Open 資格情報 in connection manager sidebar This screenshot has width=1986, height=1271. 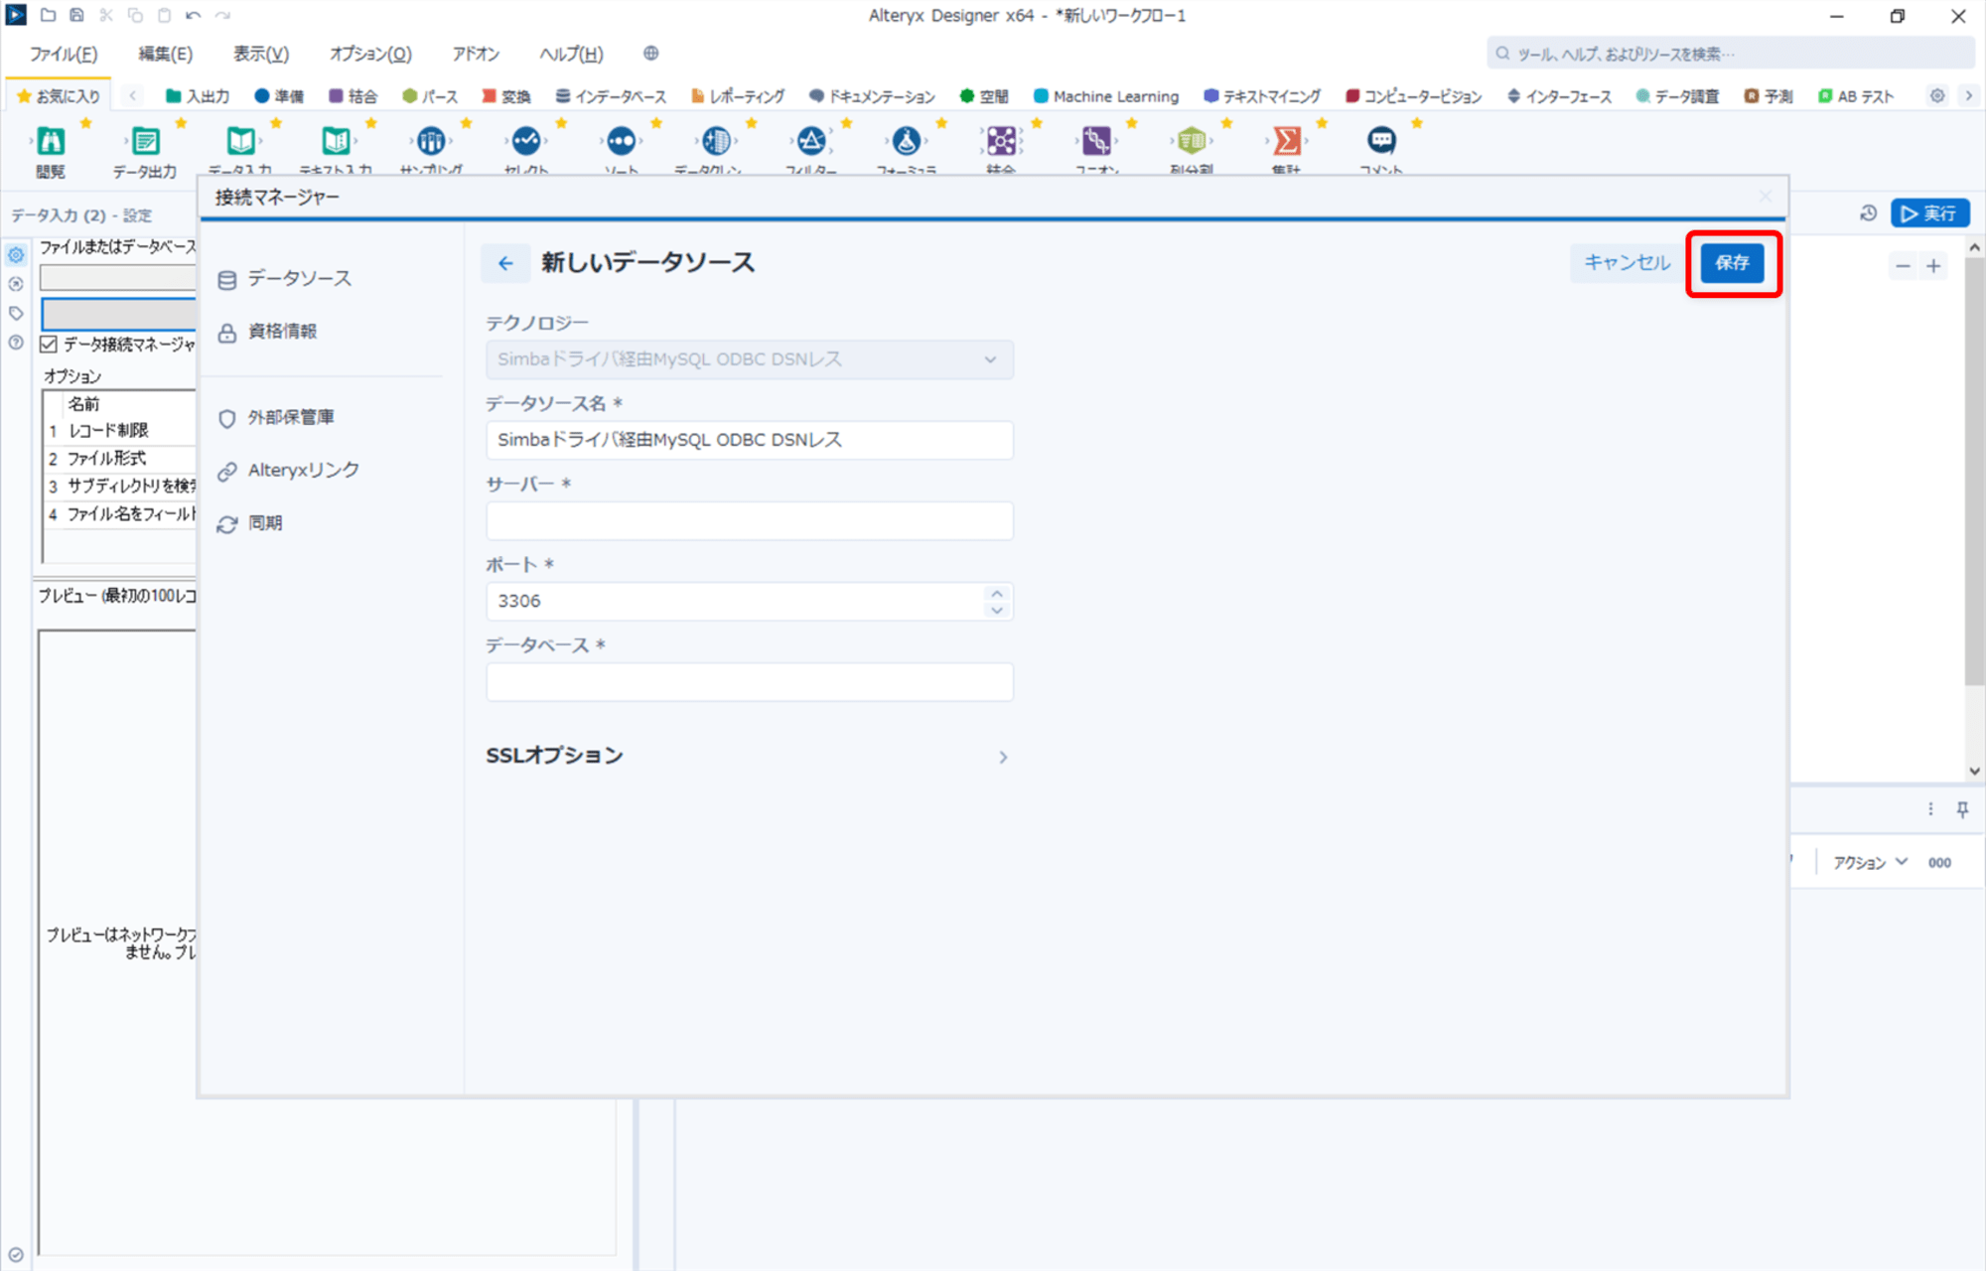[x=268, y=332]
